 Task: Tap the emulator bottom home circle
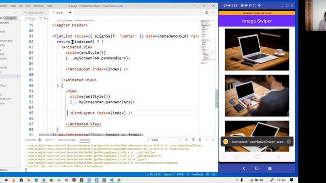tap(257, 168)
